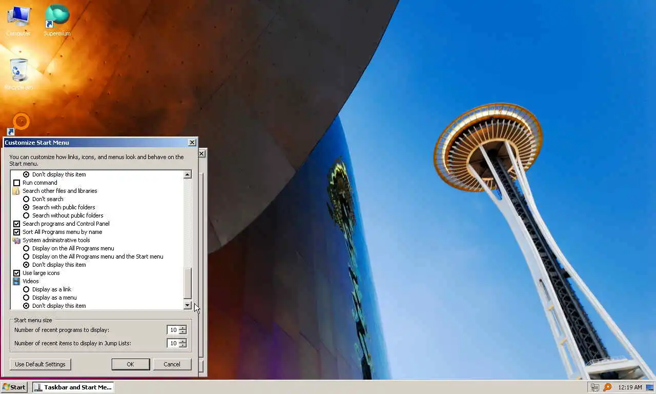Confirm with the OK button
This screenshot has width=656, height=394.
tap(130, 364)
